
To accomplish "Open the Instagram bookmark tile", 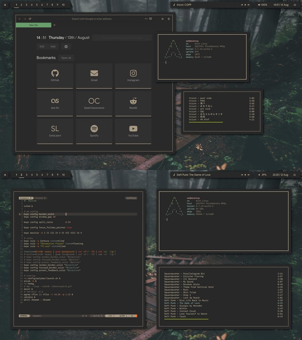I will [133, 76].
